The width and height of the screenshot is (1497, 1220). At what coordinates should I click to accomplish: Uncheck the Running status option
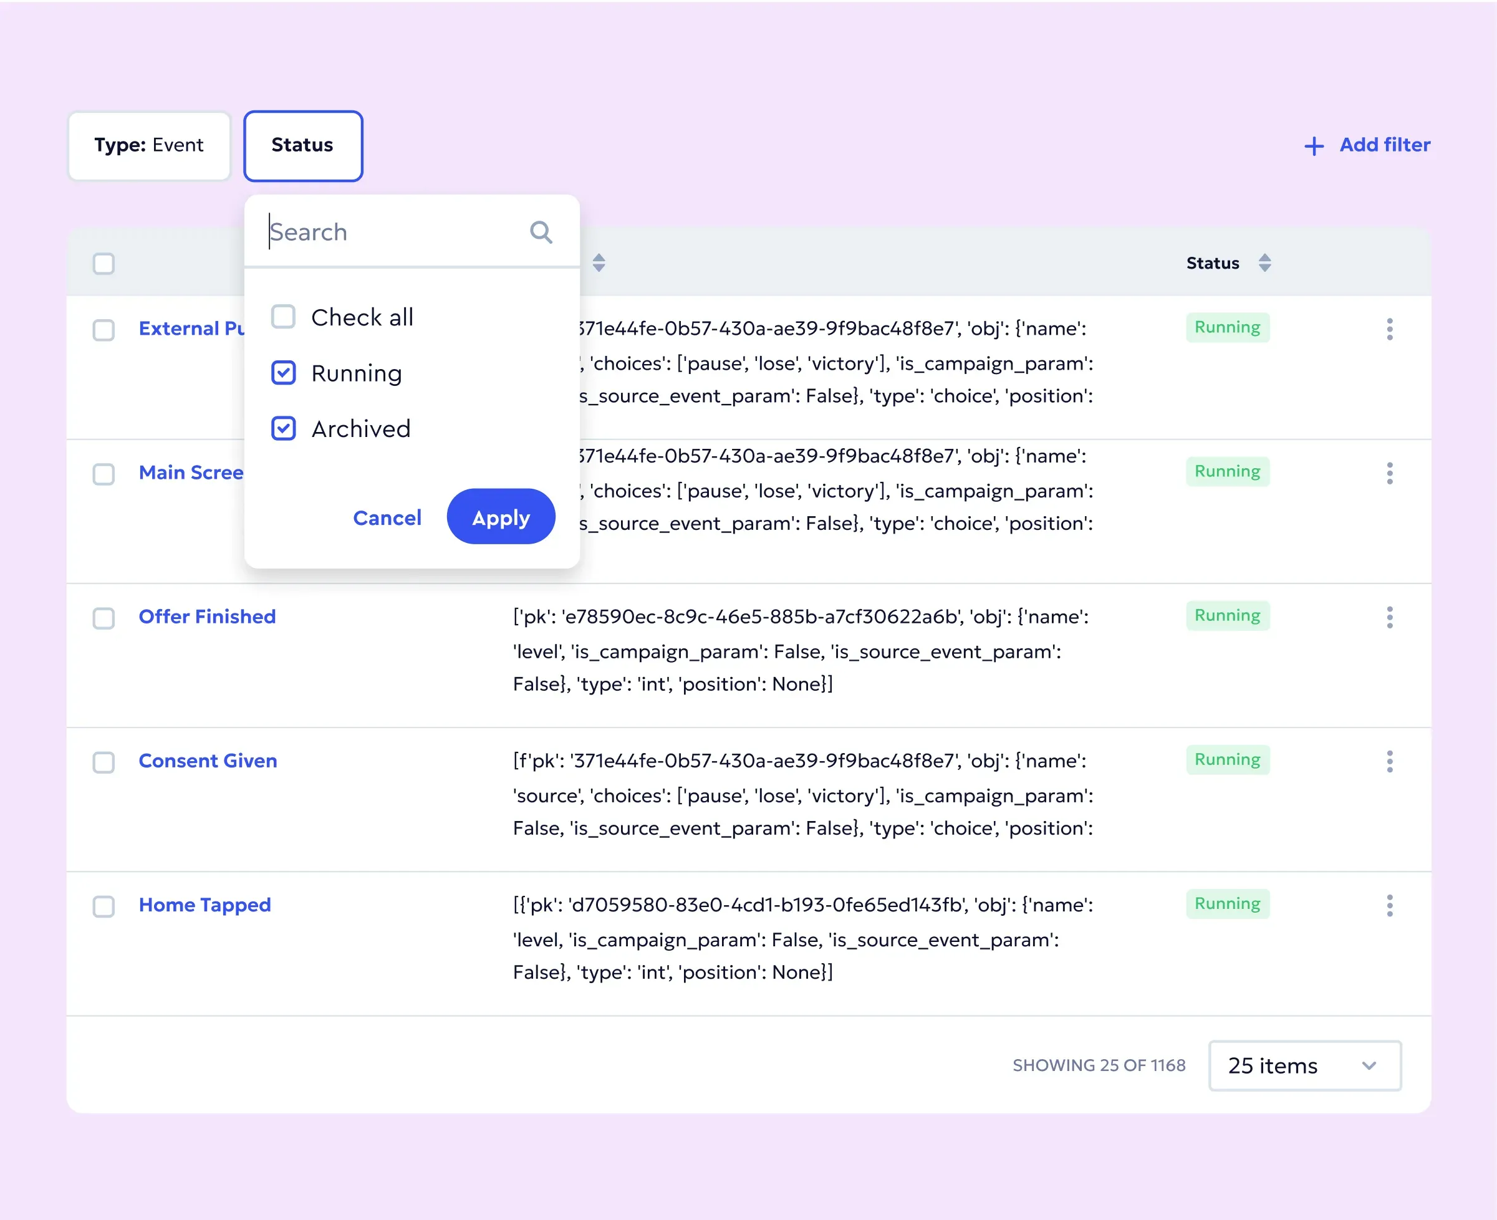[283, 373]
